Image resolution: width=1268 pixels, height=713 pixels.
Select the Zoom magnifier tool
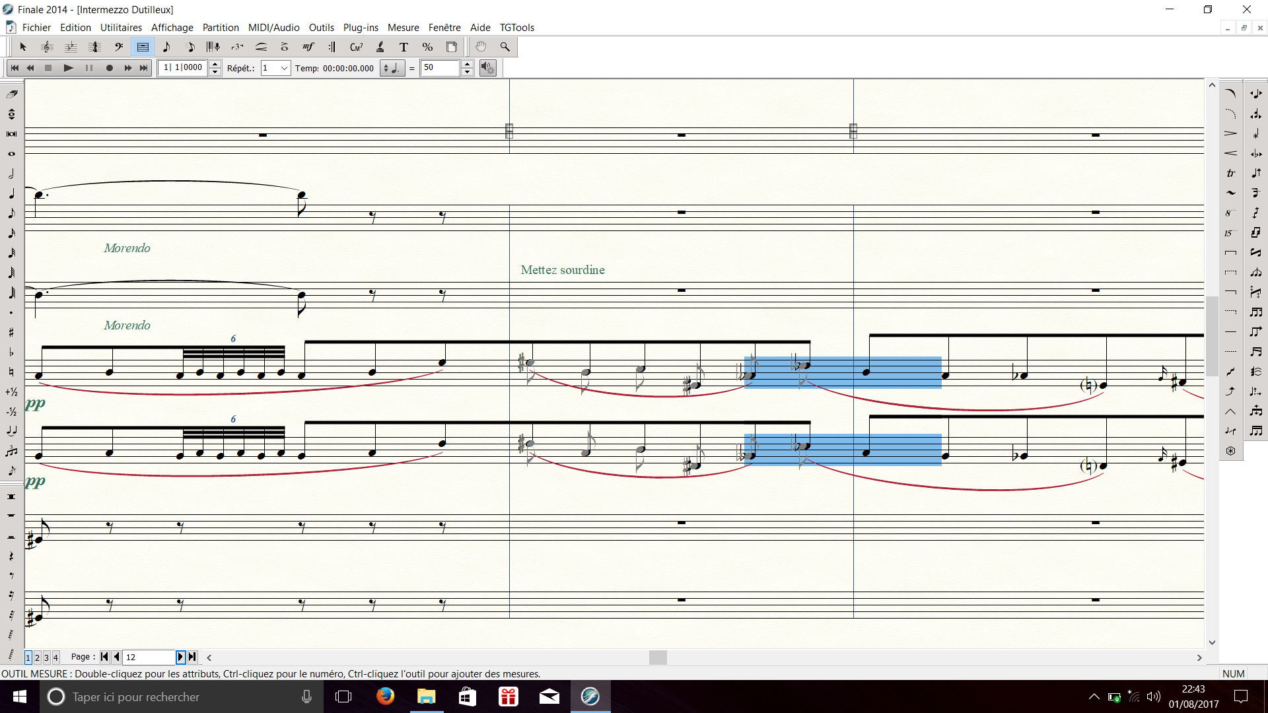(x=505, y=47)
